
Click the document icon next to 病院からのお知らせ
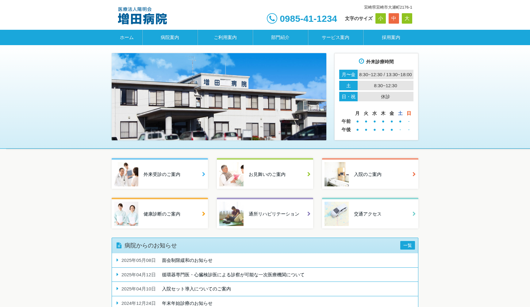pyautogui.click(x=119, y=245)
